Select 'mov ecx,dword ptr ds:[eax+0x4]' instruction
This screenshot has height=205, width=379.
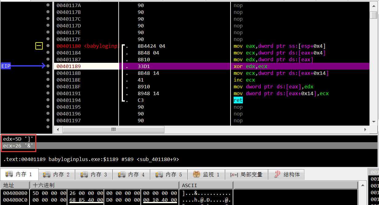pos(279,53)
